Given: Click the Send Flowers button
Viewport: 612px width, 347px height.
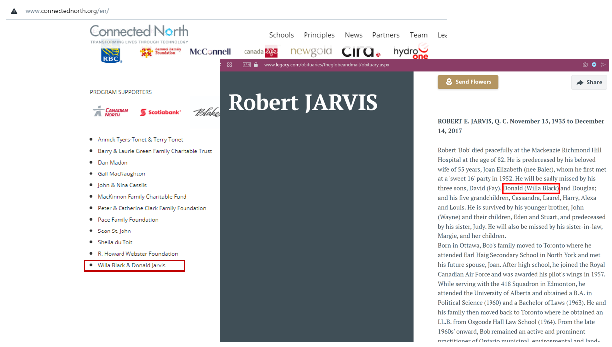Looking at the screenshot, I should (x=468, y=82).
